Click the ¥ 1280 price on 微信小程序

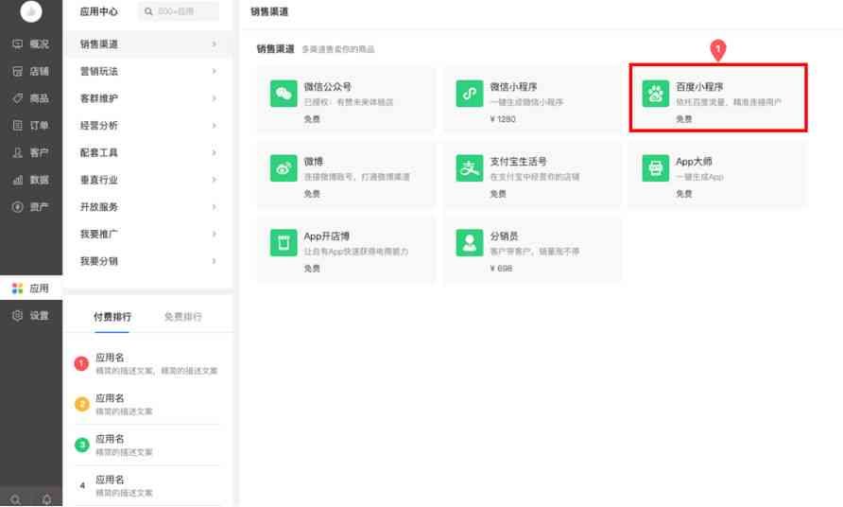[503, 119]
